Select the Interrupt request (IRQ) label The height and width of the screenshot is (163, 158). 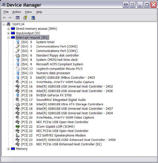[x=33, y=38]
